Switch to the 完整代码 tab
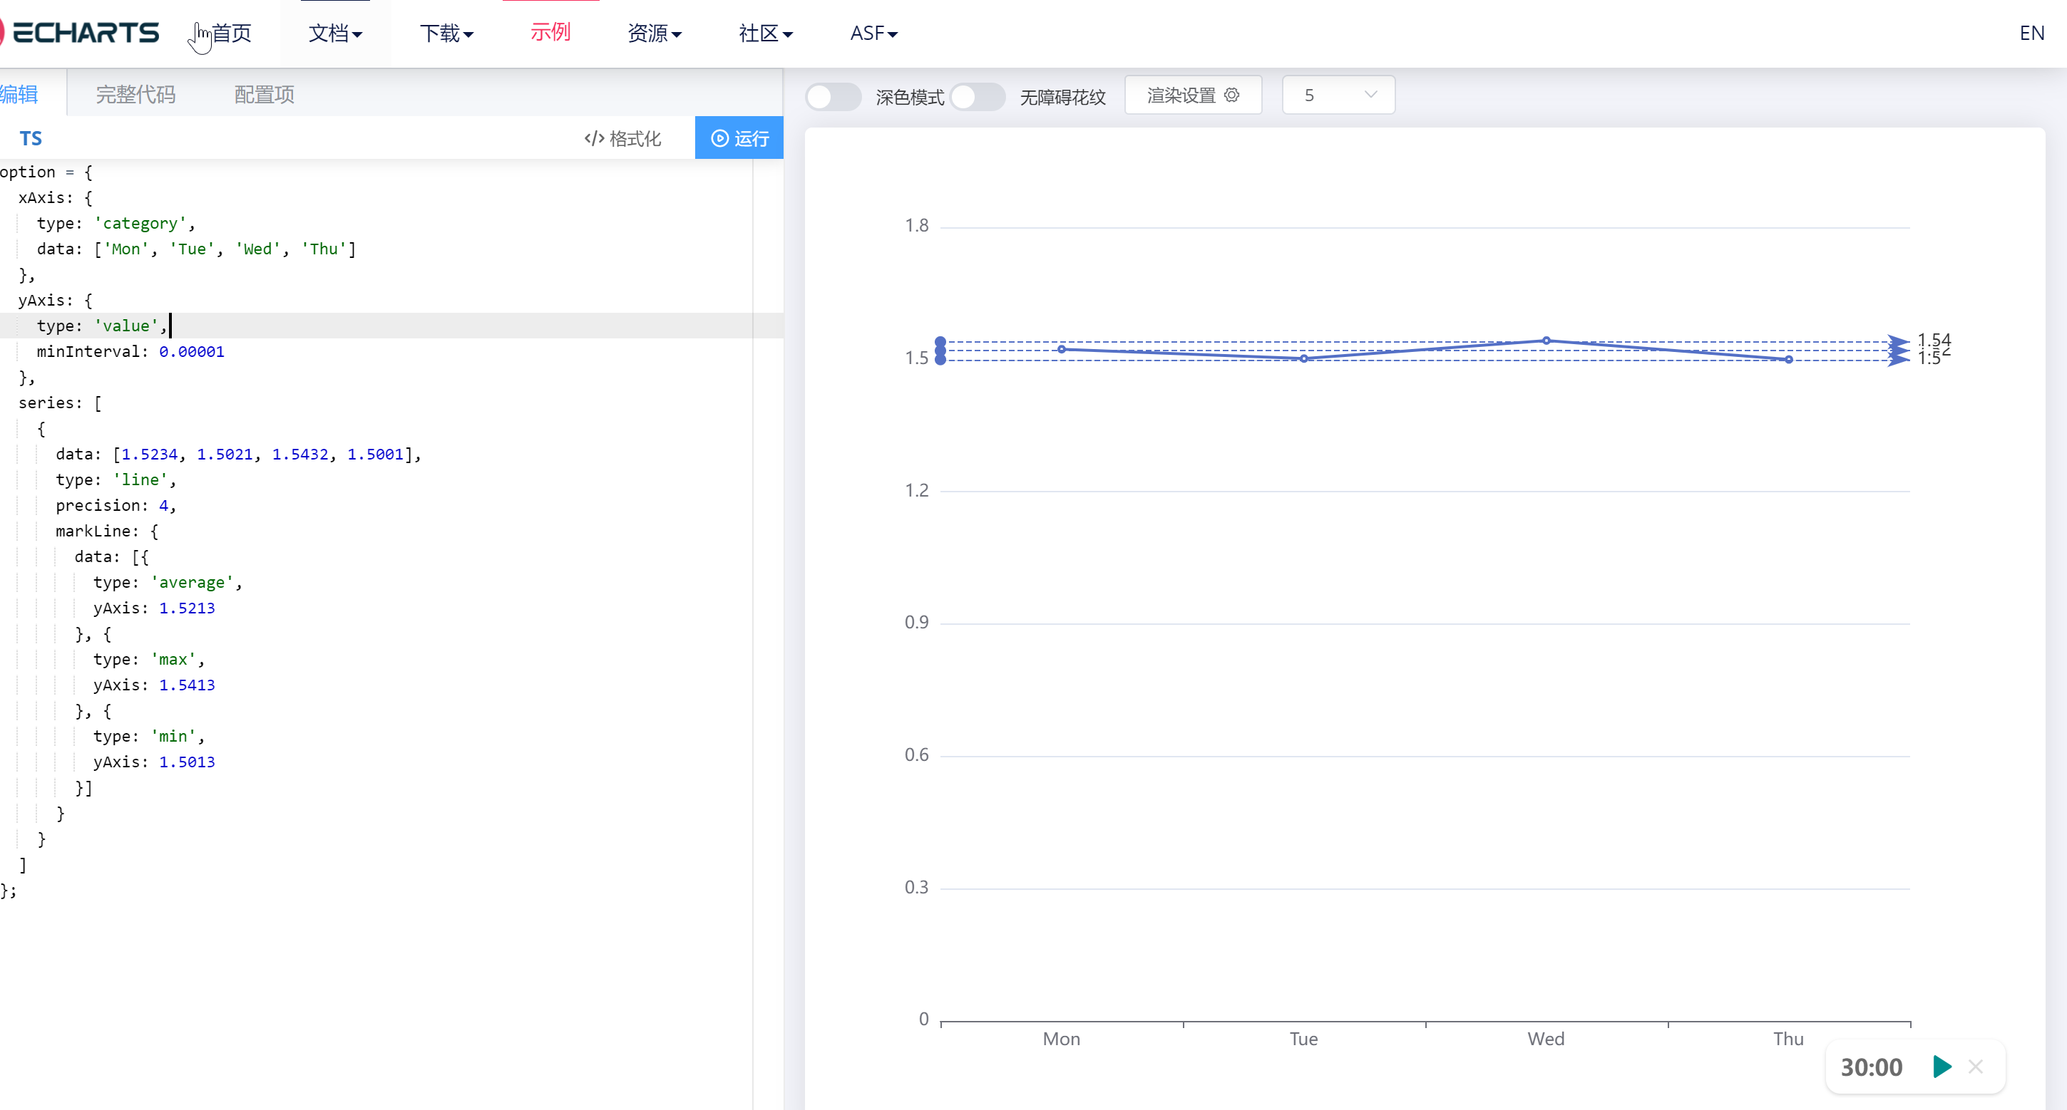 135,94
